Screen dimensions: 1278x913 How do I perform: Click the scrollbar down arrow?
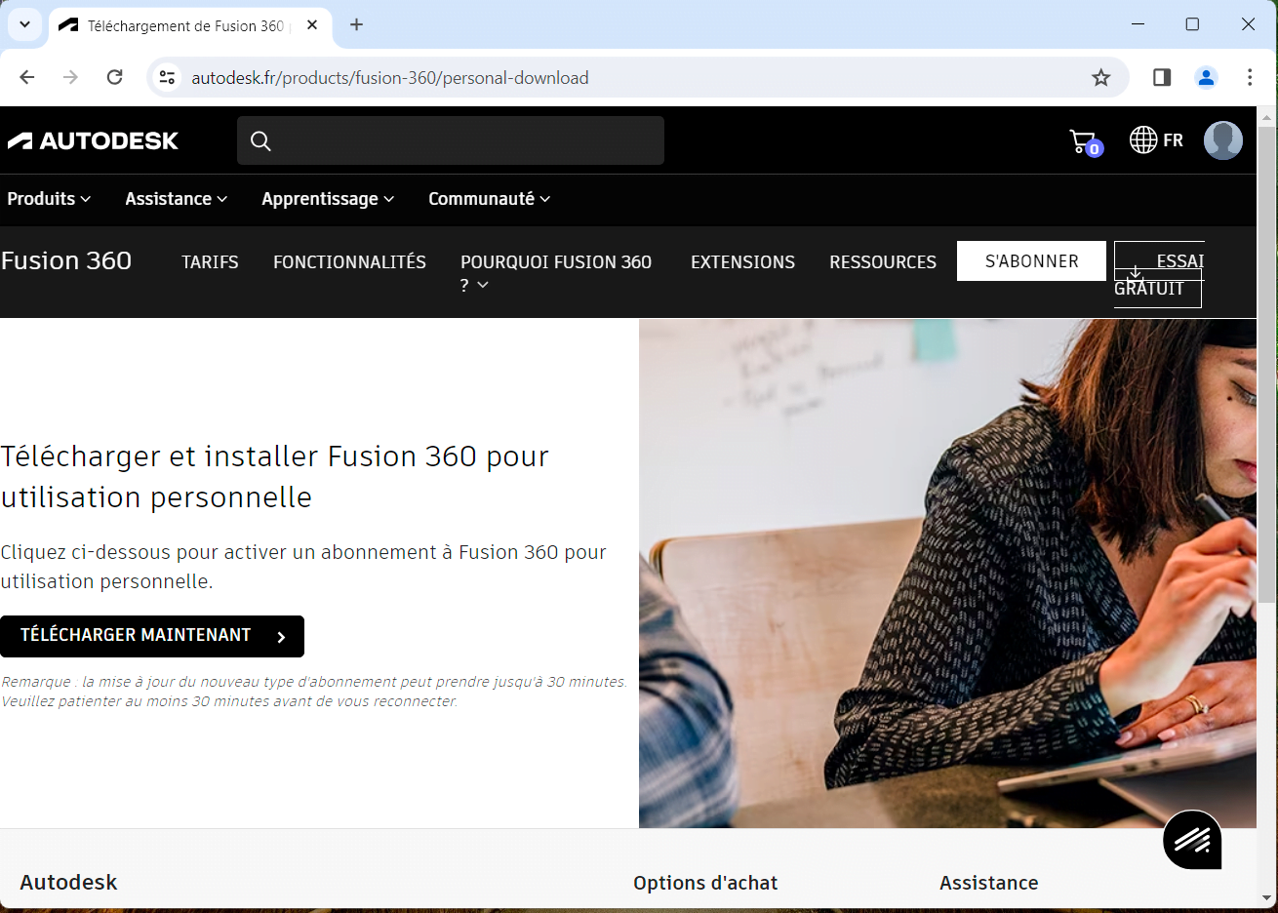click(1266, 898)
